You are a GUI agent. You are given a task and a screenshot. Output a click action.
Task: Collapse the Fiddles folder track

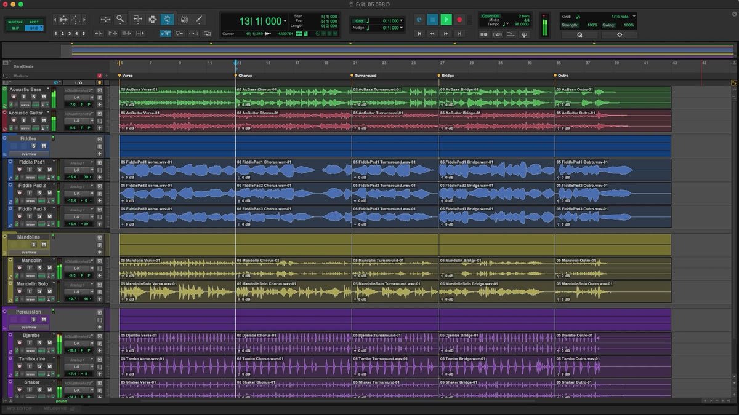5,138
